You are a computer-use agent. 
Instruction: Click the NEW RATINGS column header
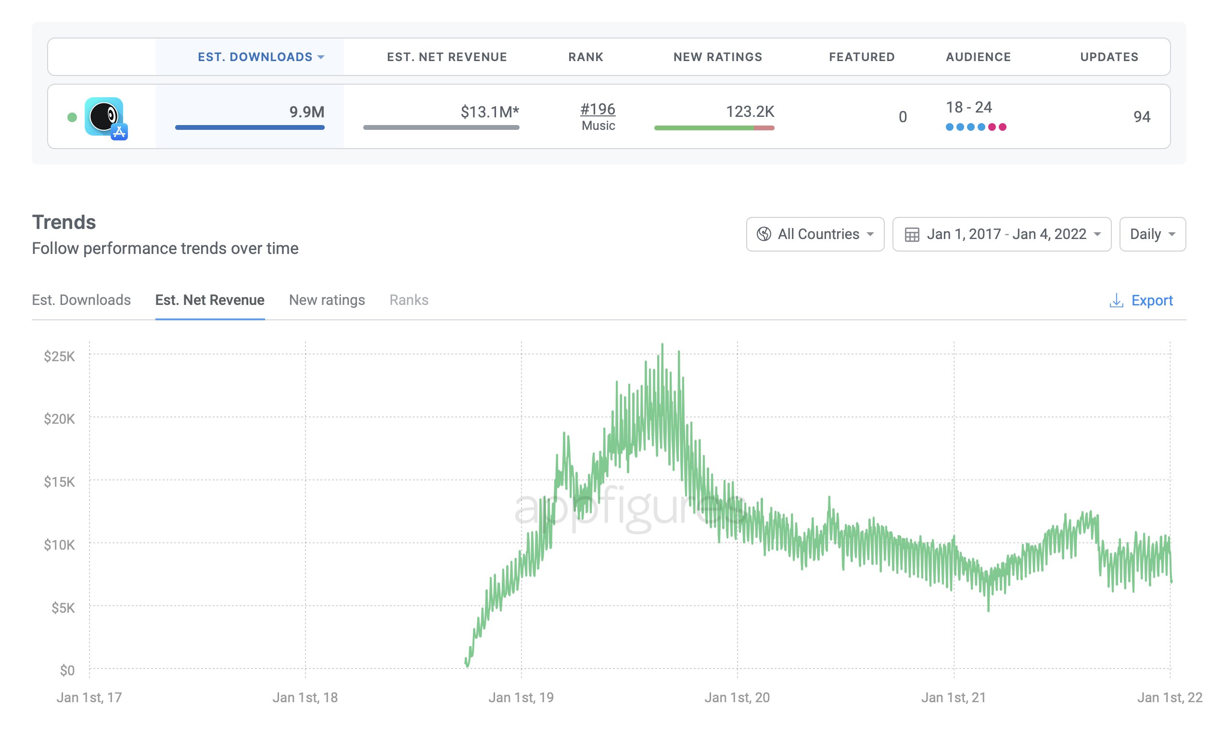click(717, 57)
